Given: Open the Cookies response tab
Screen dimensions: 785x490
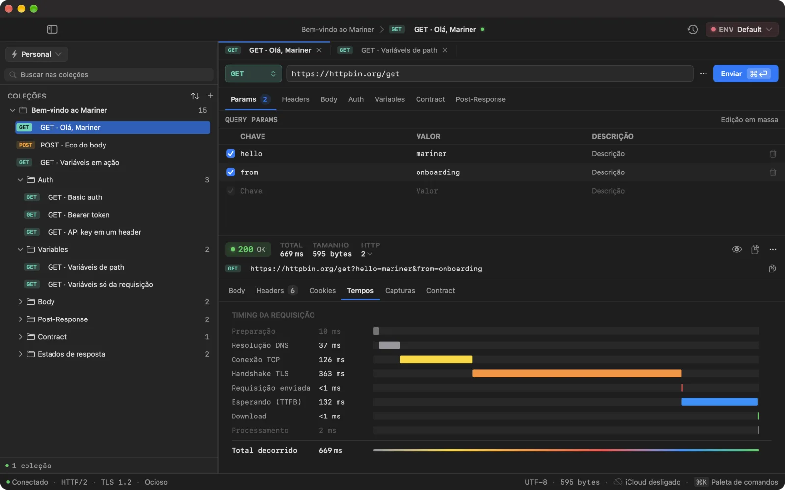Looking at the screenshot, I should [322, 291].
